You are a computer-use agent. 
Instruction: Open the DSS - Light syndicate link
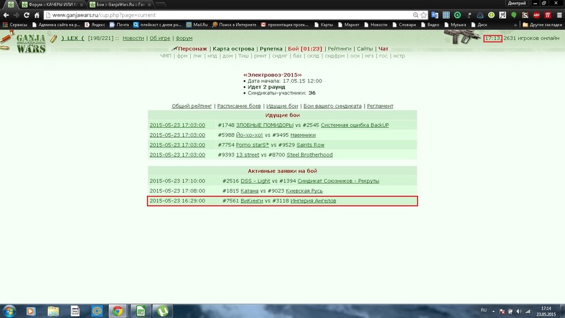[256, 181]
